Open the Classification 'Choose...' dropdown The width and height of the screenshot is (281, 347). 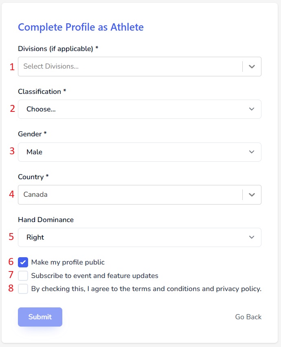pos(134,109)
